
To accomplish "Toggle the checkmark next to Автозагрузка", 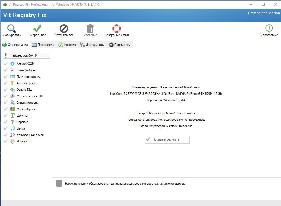I will 5,83.
